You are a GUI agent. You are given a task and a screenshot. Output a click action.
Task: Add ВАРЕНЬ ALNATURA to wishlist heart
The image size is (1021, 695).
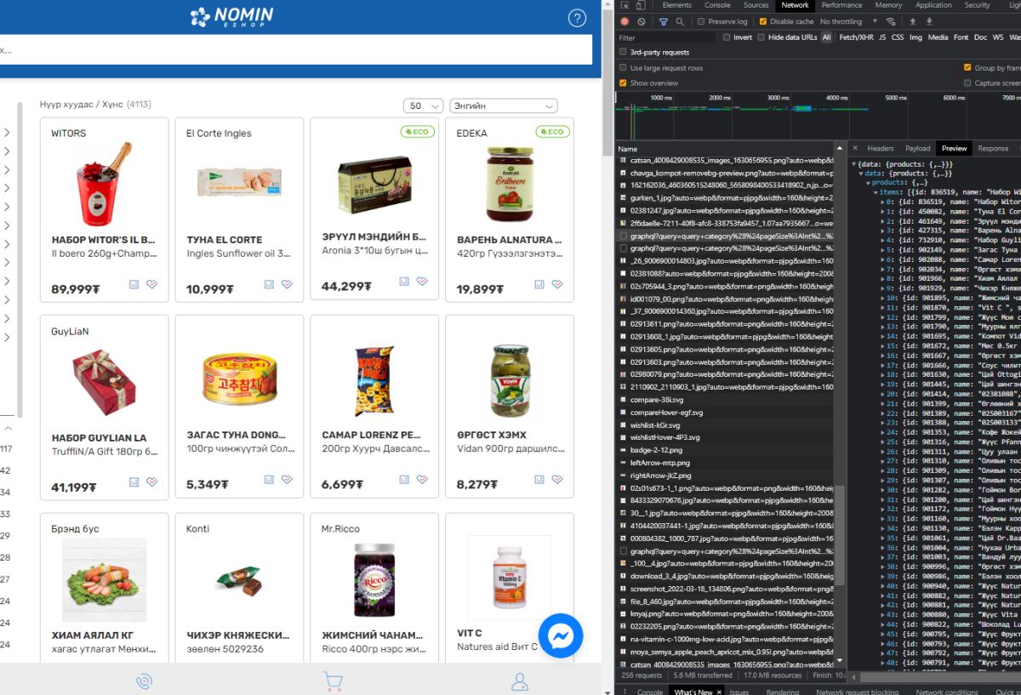pos(557,284)
